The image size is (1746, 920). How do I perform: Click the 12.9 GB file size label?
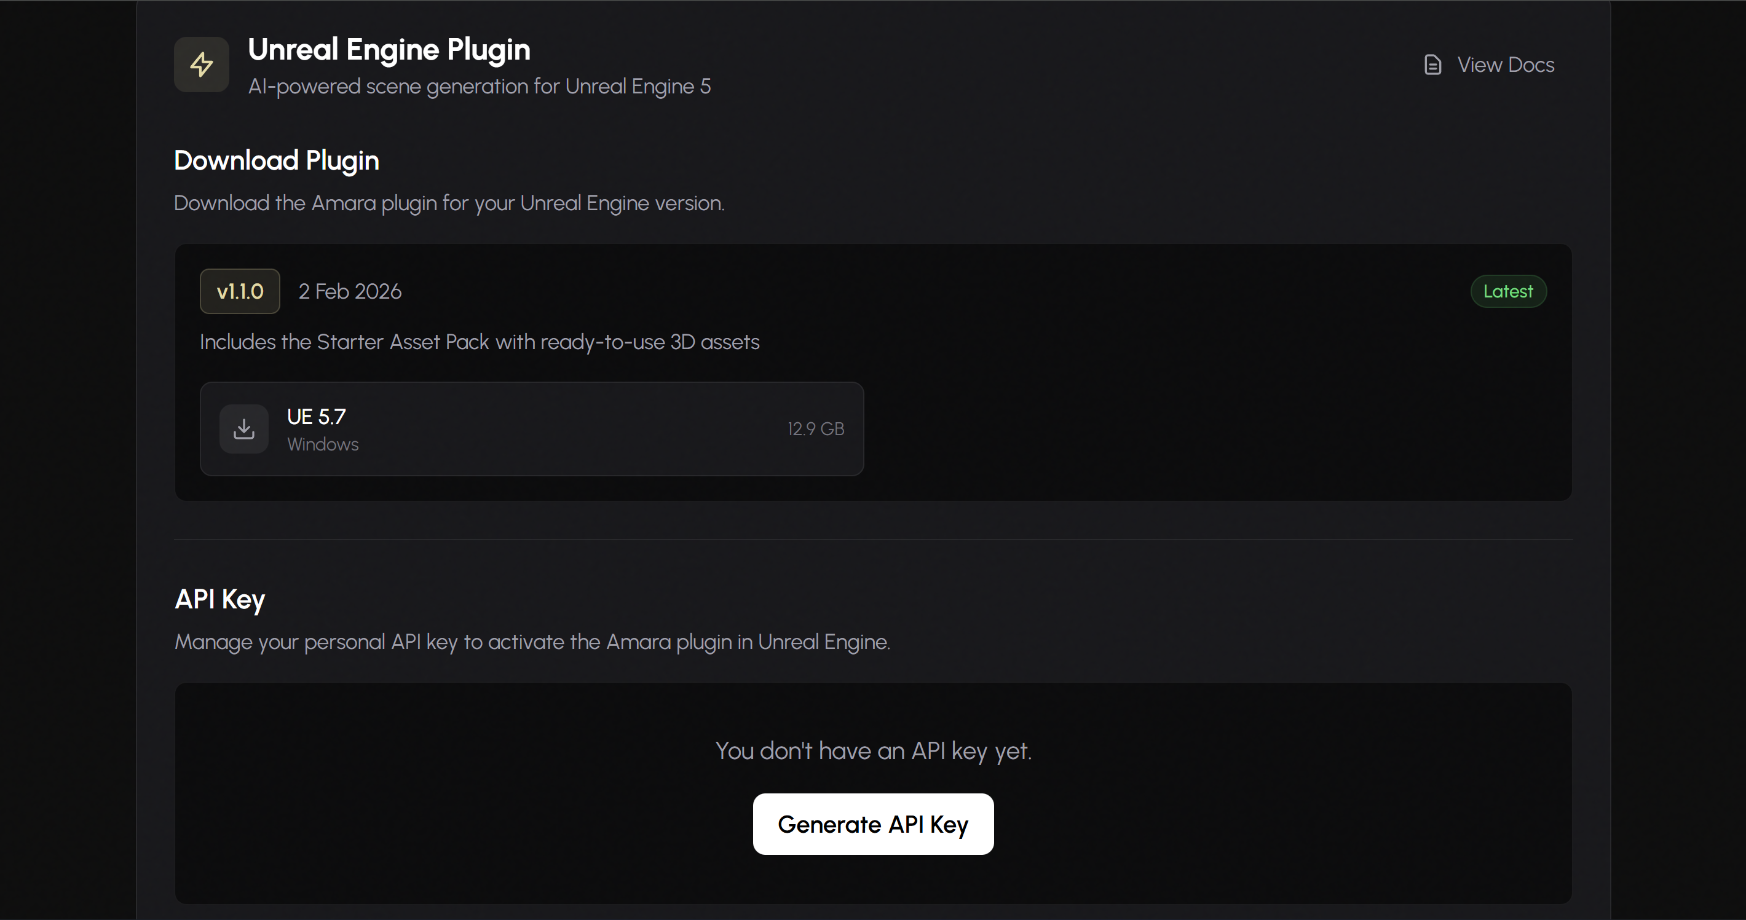[x=815, y=428]
